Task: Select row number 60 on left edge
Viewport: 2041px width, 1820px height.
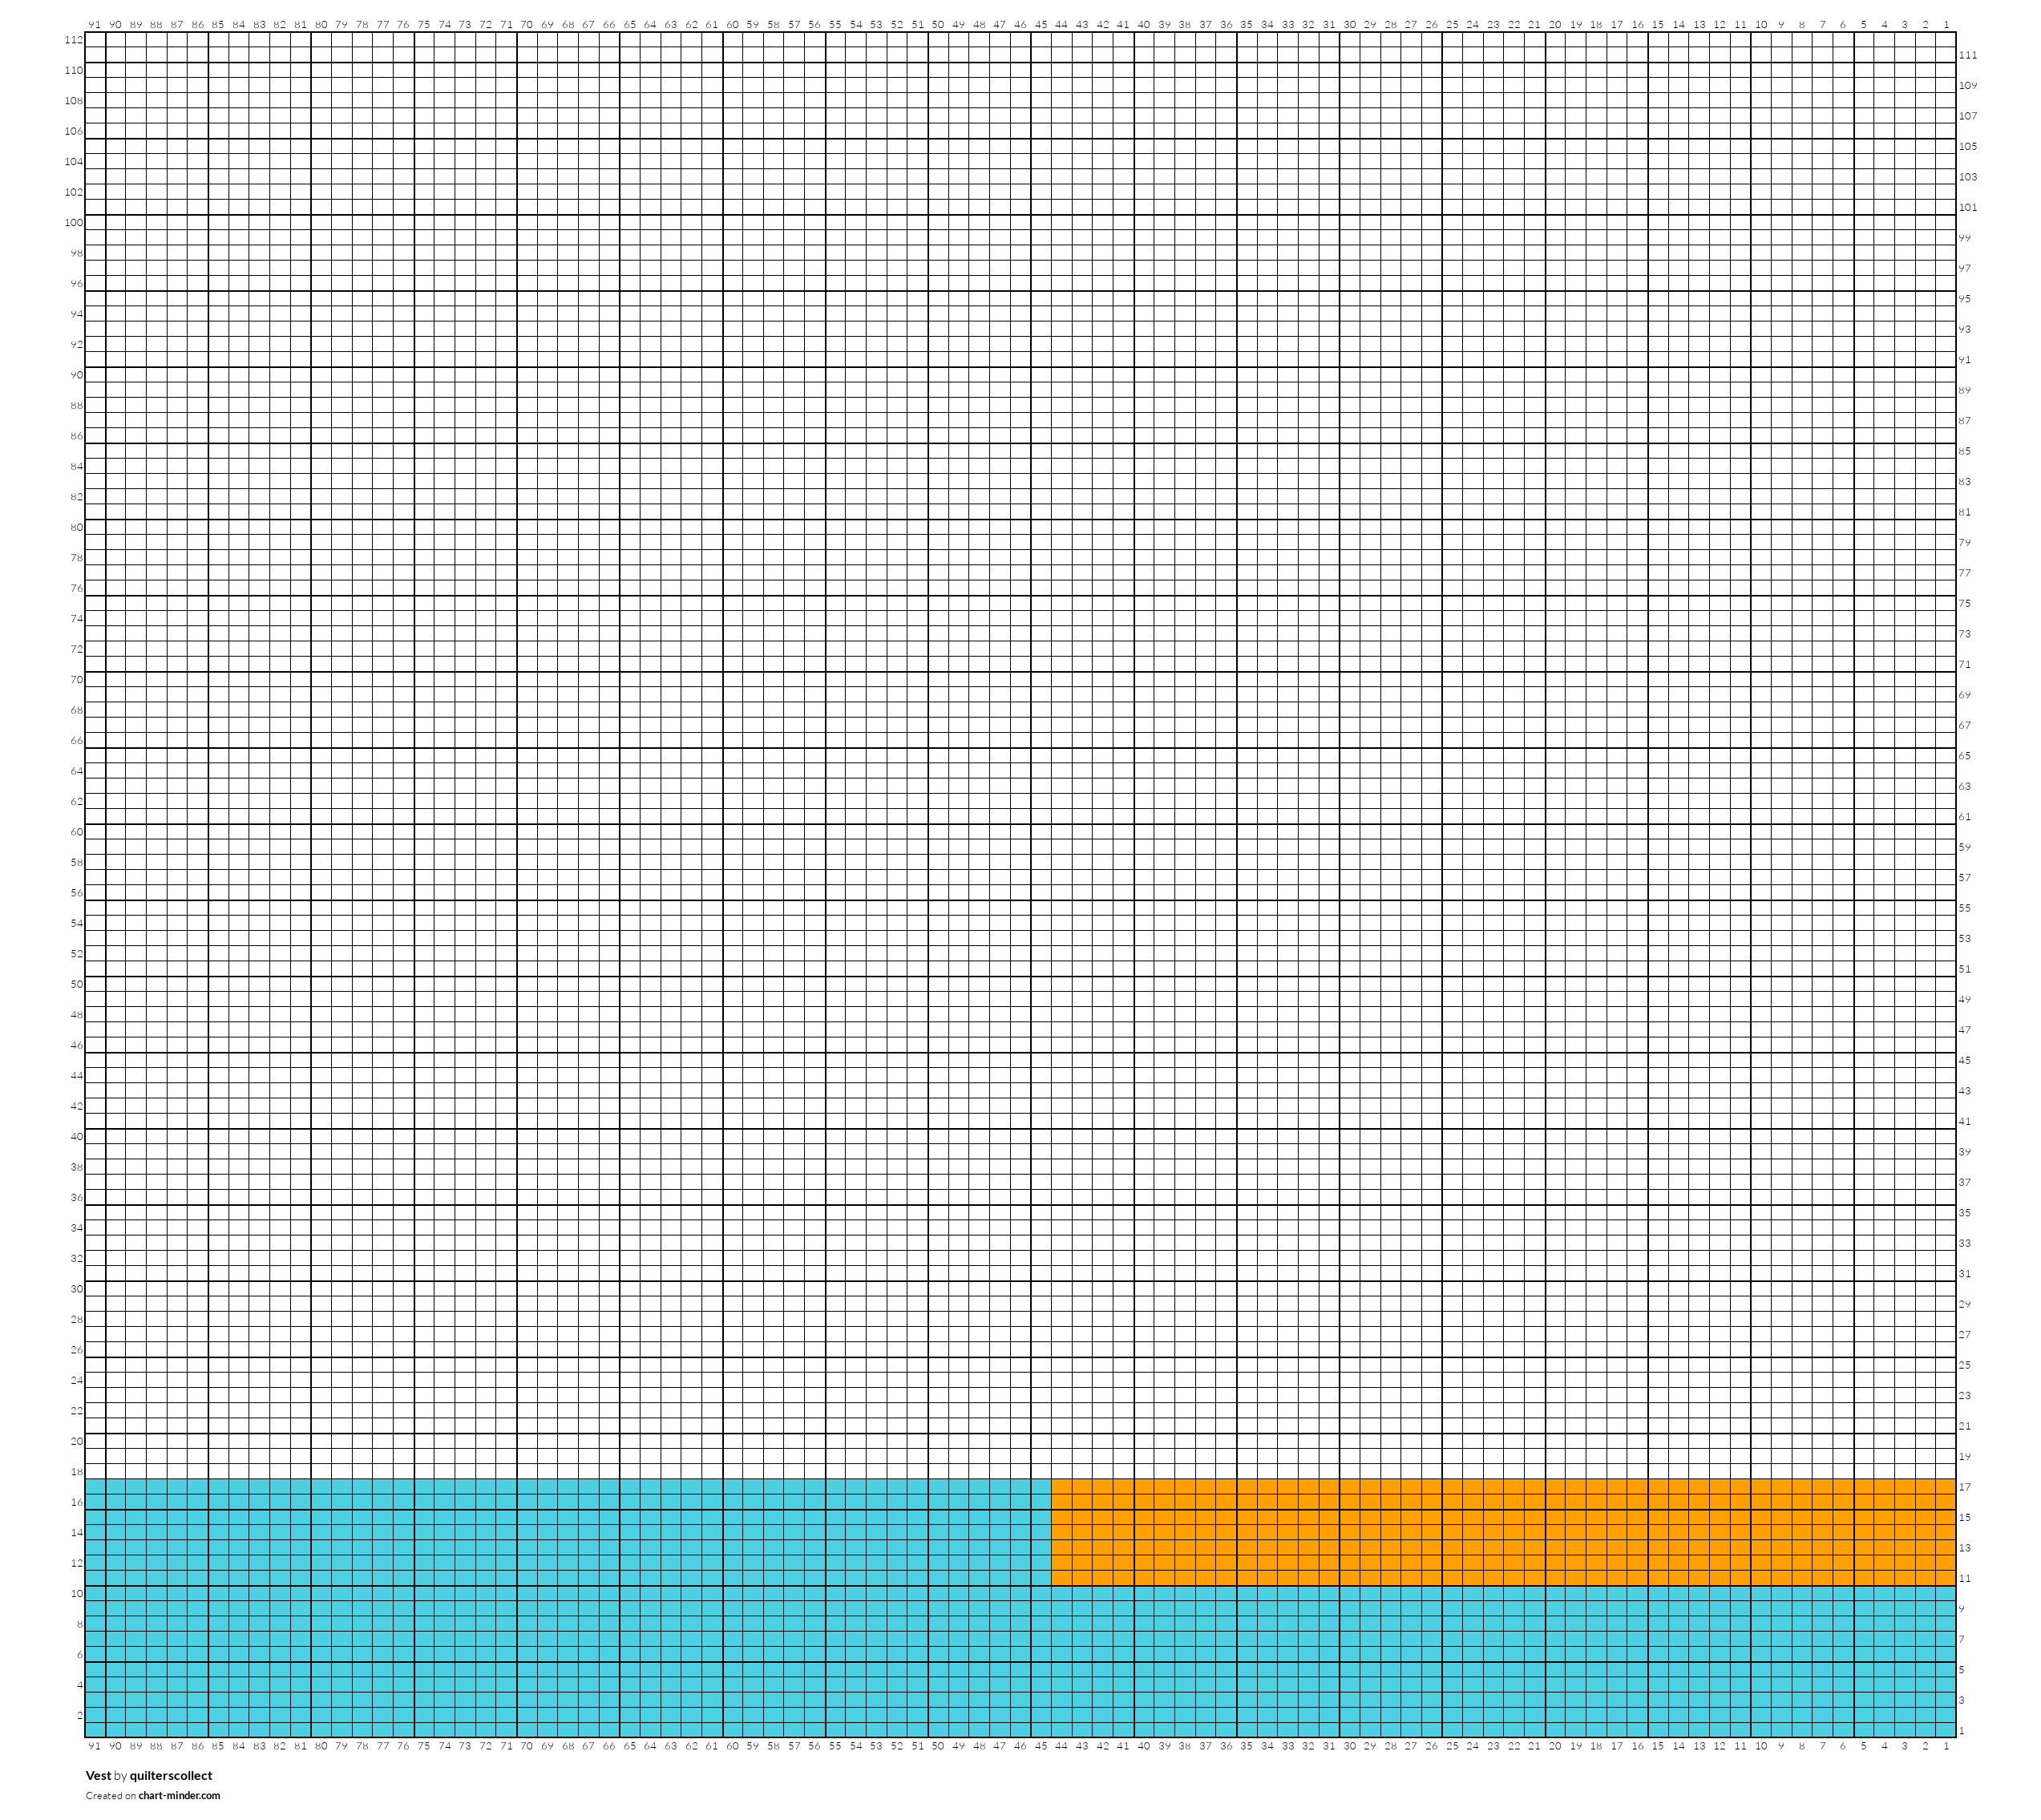Action: click(77, 832)
